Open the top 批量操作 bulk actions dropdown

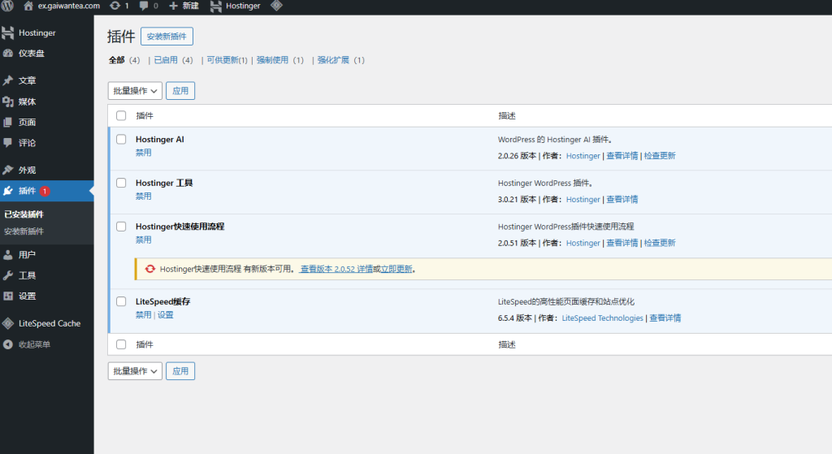click(135, 91)
